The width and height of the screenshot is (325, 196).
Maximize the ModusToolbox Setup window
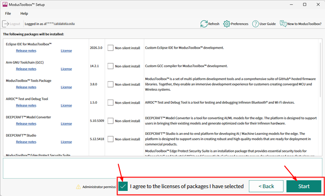click(x=305, y=4)
